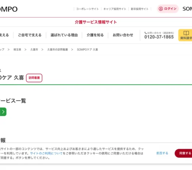Click the 訪問看護 tag badge
The image size is (192, 170).
pyautogui.click(x=34, y=78)
